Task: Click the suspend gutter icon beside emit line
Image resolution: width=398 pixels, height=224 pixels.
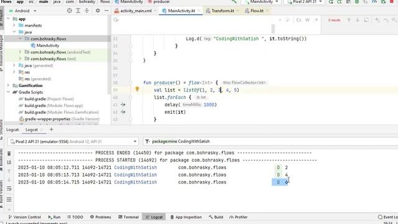Action: (x=123, y=112)
